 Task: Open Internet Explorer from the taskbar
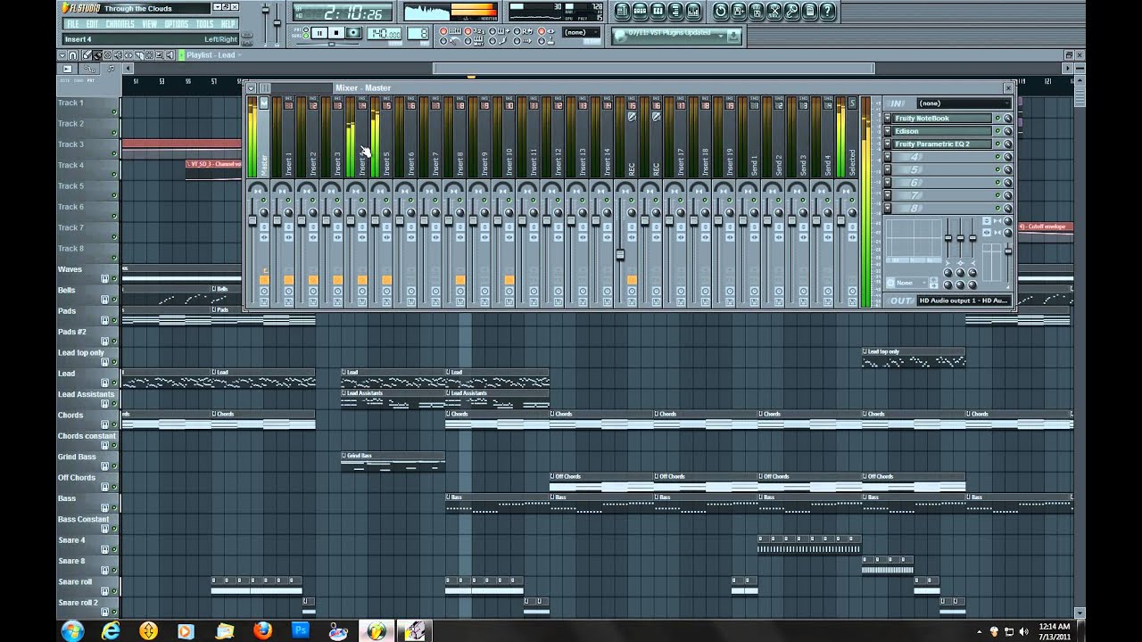coord(111,630)
